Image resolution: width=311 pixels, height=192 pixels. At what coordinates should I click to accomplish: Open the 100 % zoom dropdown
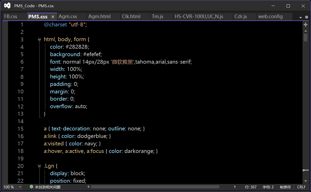point(20,187)
